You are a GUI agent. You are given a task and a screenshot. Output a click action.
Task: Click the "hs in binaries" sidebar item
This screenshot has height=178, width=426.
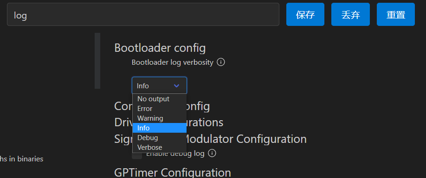pyautogui.click(x=21, y=159)
